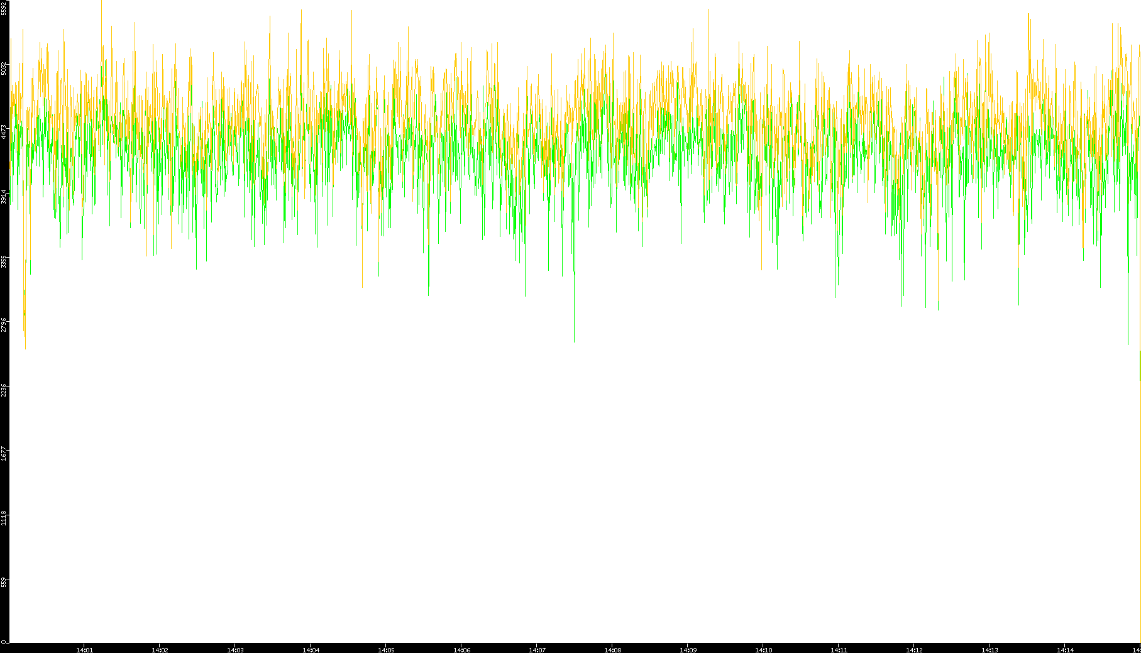Click the 1677 value axis label
This screenshot has height=653, width=1141.
click(x=4, y=454)
